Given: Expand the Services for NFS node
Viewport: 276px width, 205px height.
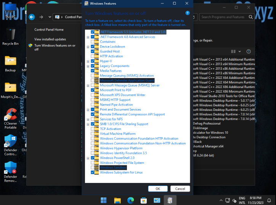Looking at the screenshot, I should [88, 120].
